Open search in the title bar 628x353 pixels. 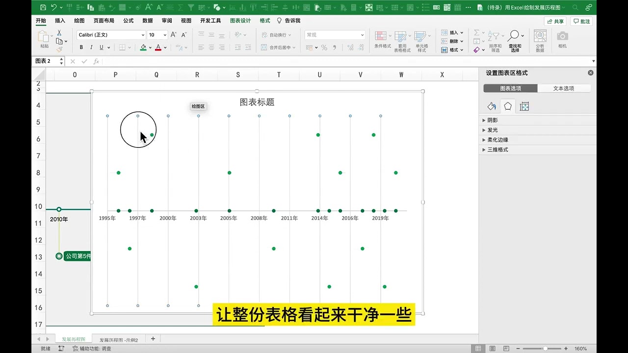pyautogui.click(x=575, y=7)
